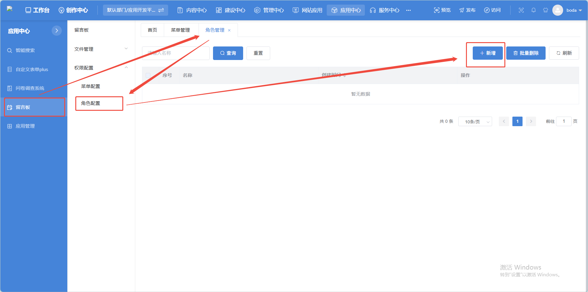Image resolution: width=588 pixels, height=292 pixels.
Task: Expand the 文件管理 submenu
Action: point(101,49)
